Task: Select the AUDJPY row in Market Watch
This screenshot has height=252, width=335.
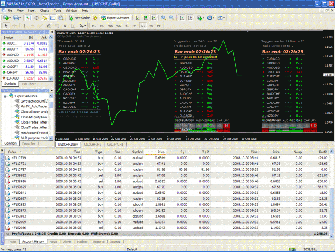Action: pyautogui.click(x=25, y=49)
